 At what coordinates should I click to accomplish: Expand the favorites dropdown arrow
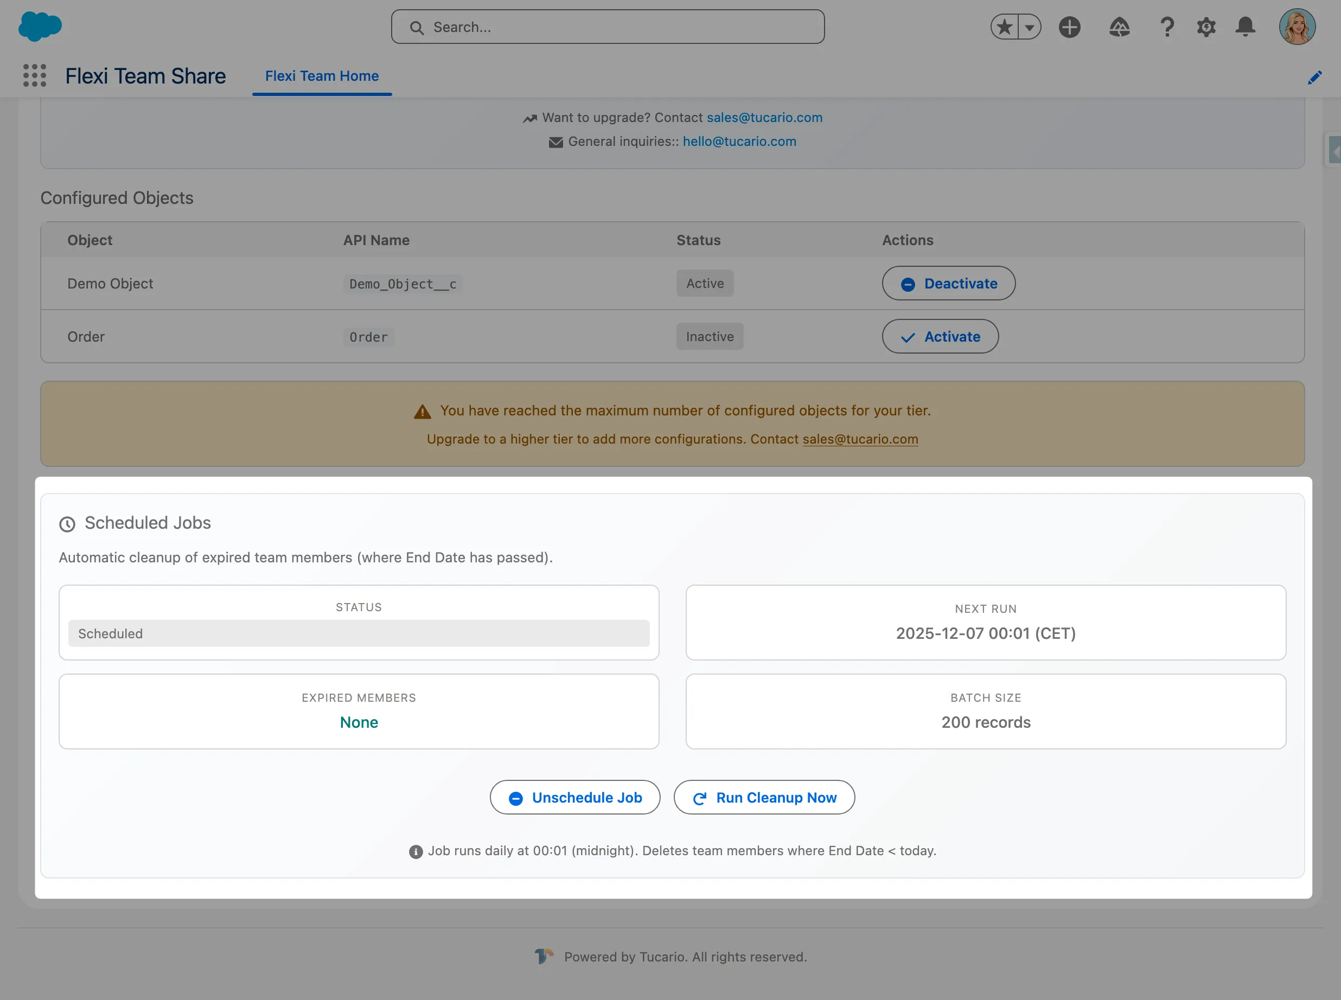[1029, 27]
